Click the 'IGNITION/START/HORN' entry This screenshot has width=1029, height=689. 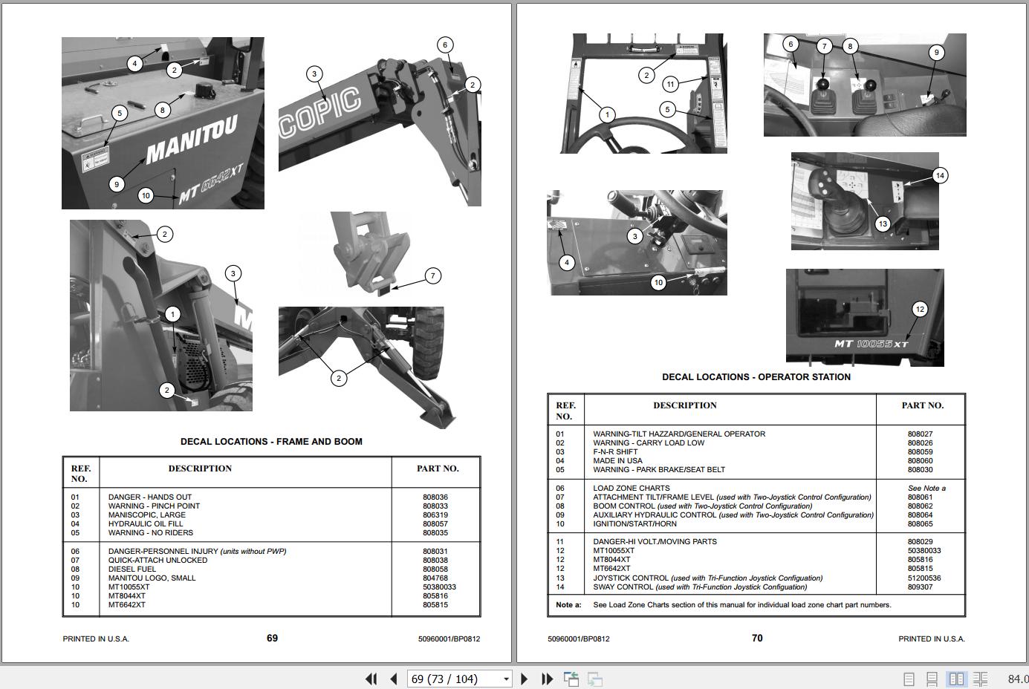click(635, 524)
